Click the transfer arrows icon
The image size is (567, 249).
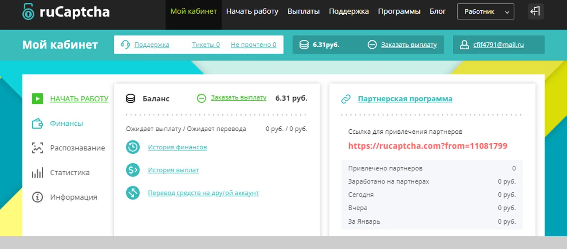(x=133, y=193)
